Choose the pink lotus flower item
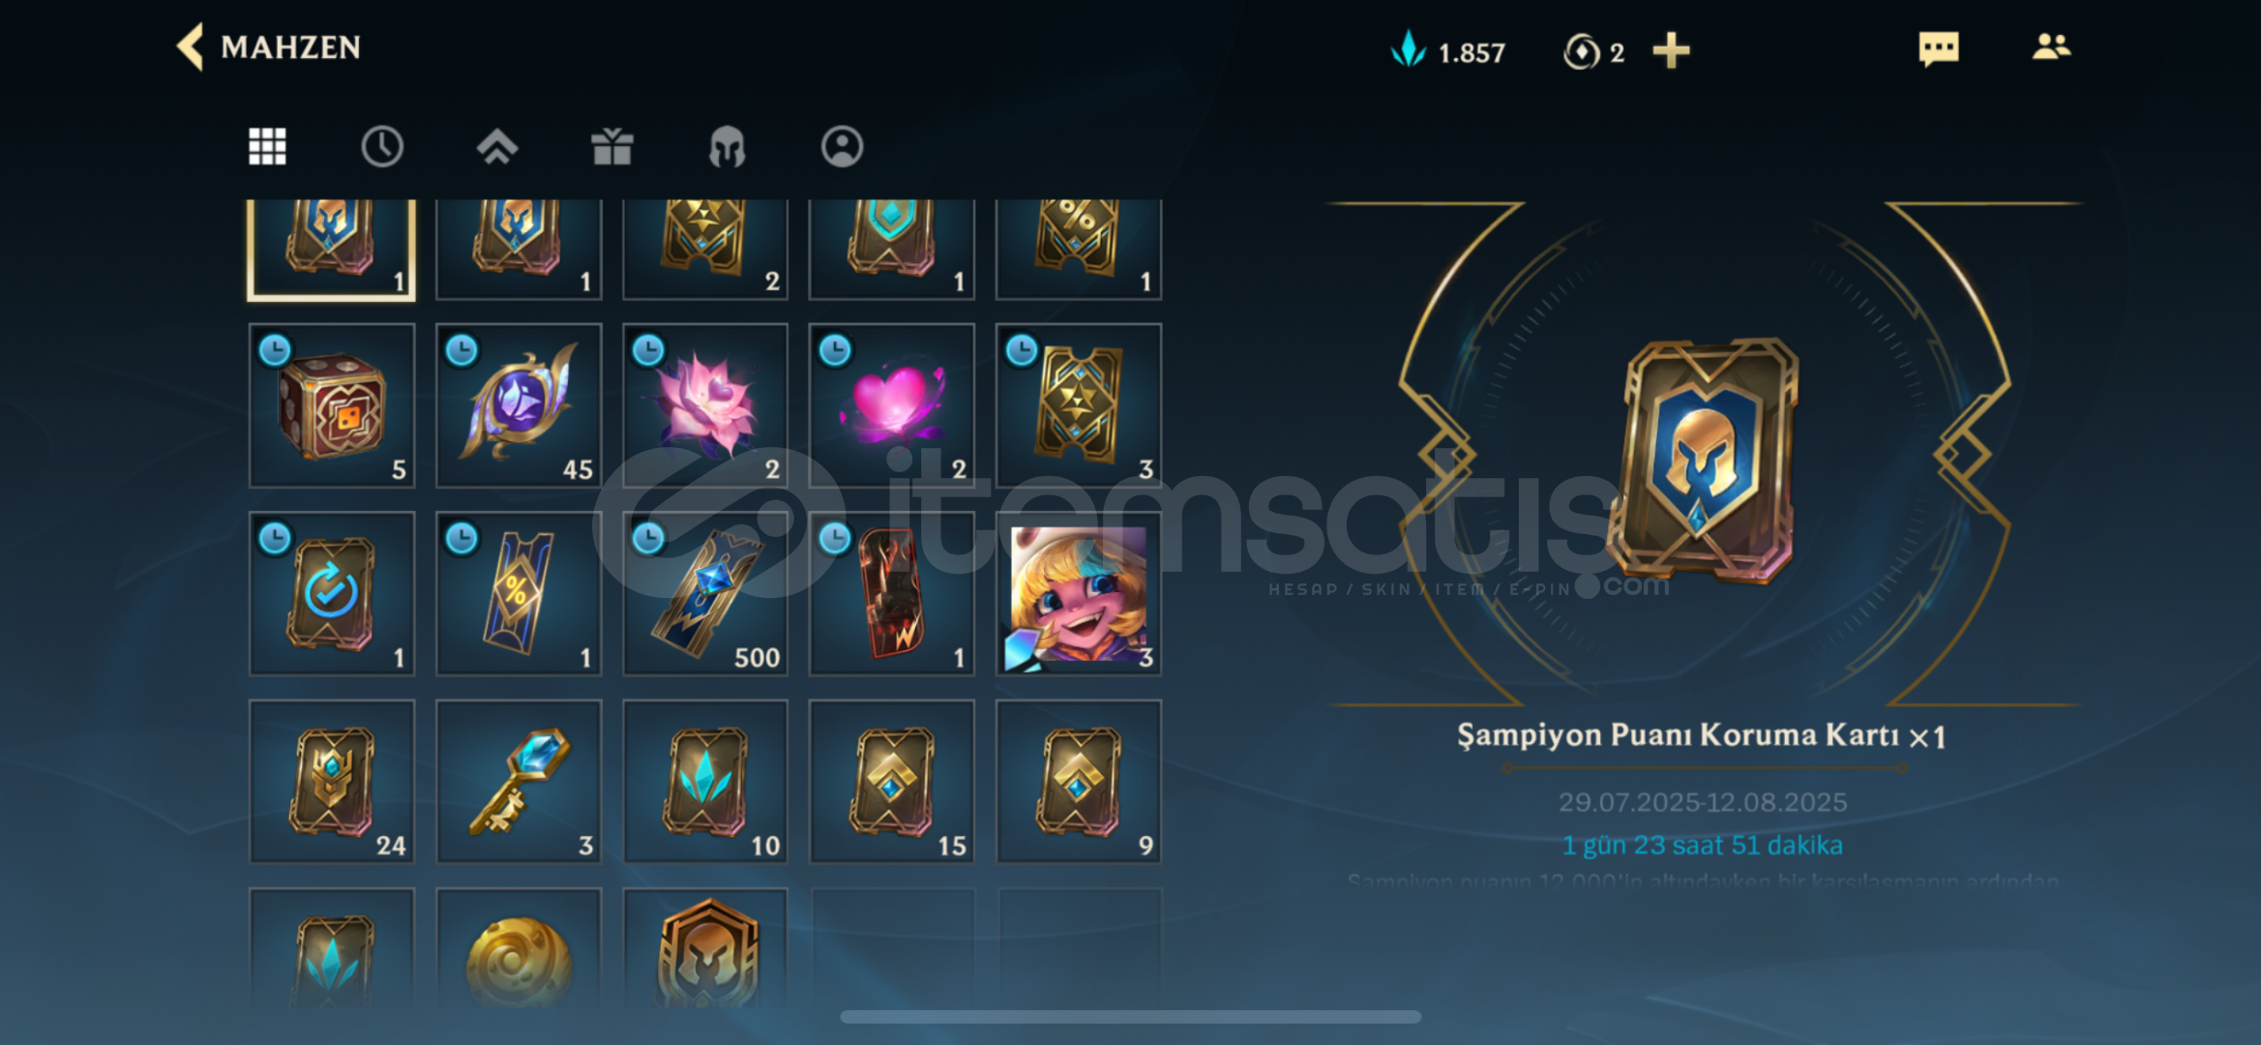2261x1045 pixels. [x=705, y=405]
